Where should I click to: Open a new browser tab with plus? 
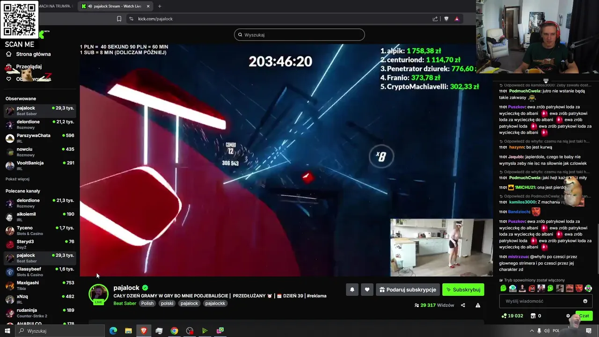(160, 6)
